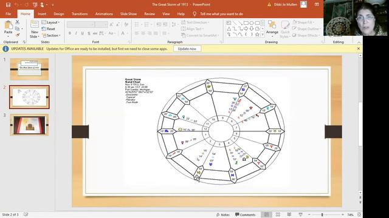Open Notes pane from status bar
Viewport: 389px width, 218px height.
(x=223, y=215)
